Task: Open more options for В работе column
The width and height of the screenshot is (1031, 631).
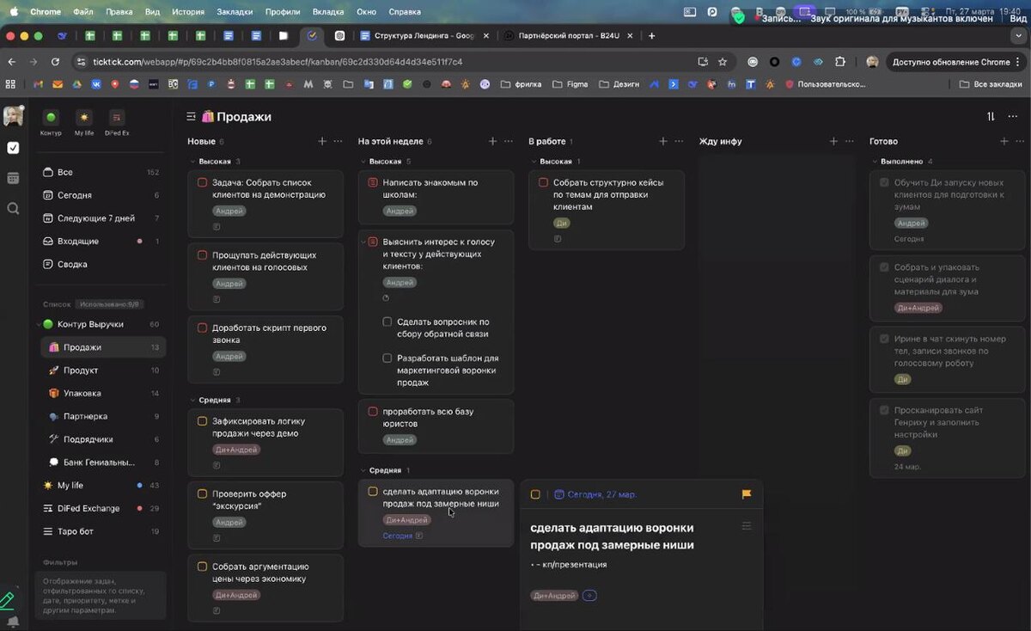Action: coord(679,141)
